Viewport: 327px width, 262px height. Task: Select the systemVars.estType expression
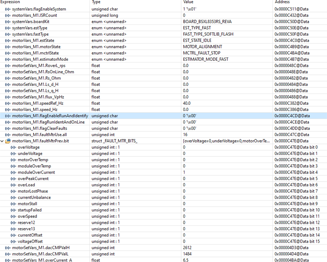(x=30, y=28)
